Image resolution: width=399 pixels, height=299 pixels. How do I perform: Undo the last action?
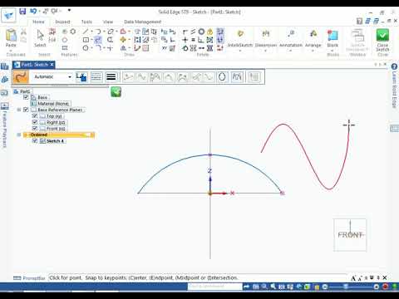pos(33,11)
